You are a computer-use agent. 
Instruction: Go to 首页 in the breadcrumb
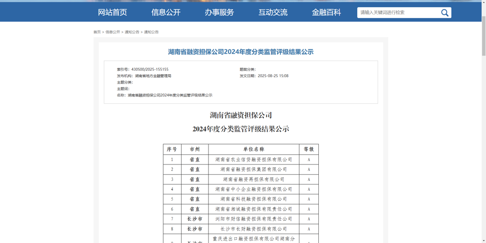click(x=97, y=32)
